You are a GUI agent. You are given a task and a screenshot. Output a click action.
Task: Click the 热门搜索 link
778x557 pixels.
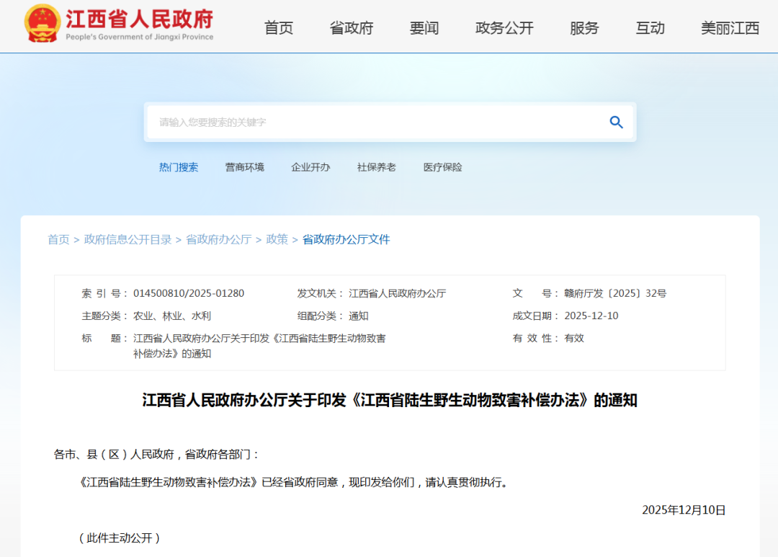click(179, 166)
